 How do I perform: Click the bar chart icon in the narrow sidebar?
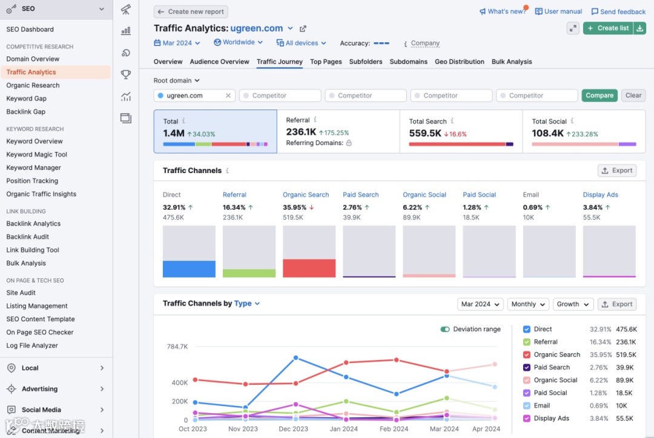pos(125,31)
